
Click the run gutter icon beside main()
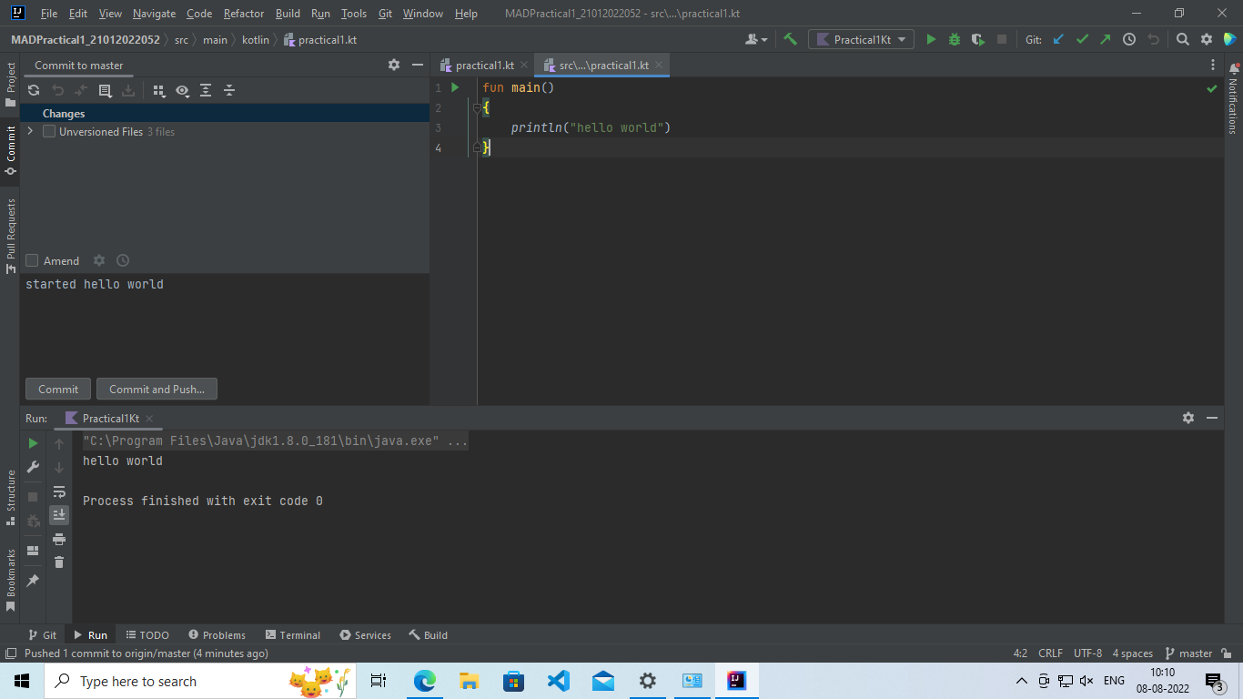click(455, 87)
